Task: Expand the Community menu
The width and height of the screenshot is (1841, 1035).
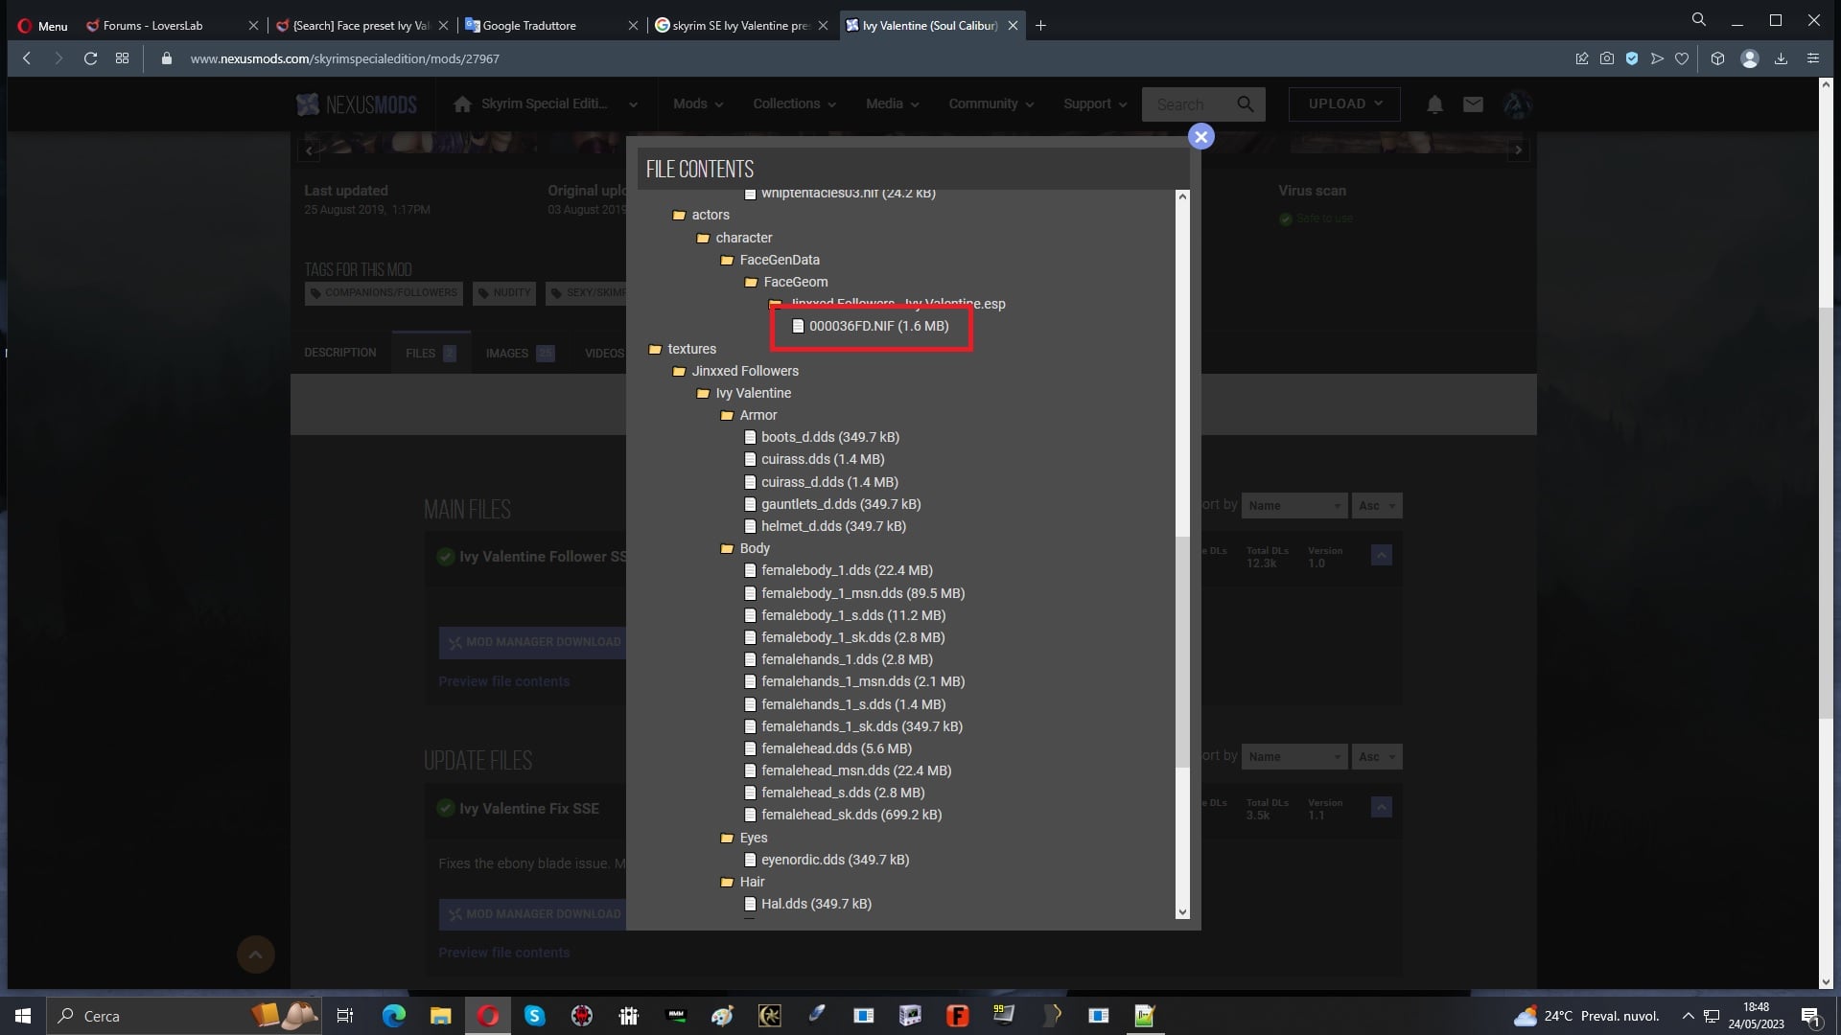Action: click(990, 103)
